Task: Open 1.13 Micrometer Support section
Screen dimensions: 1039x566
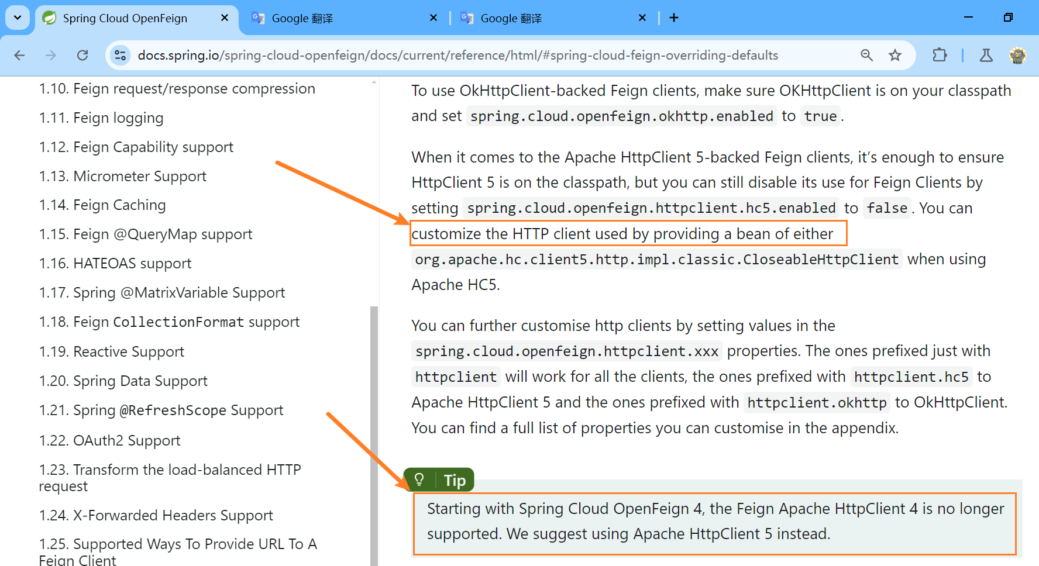Action: (x=122, y=177)
